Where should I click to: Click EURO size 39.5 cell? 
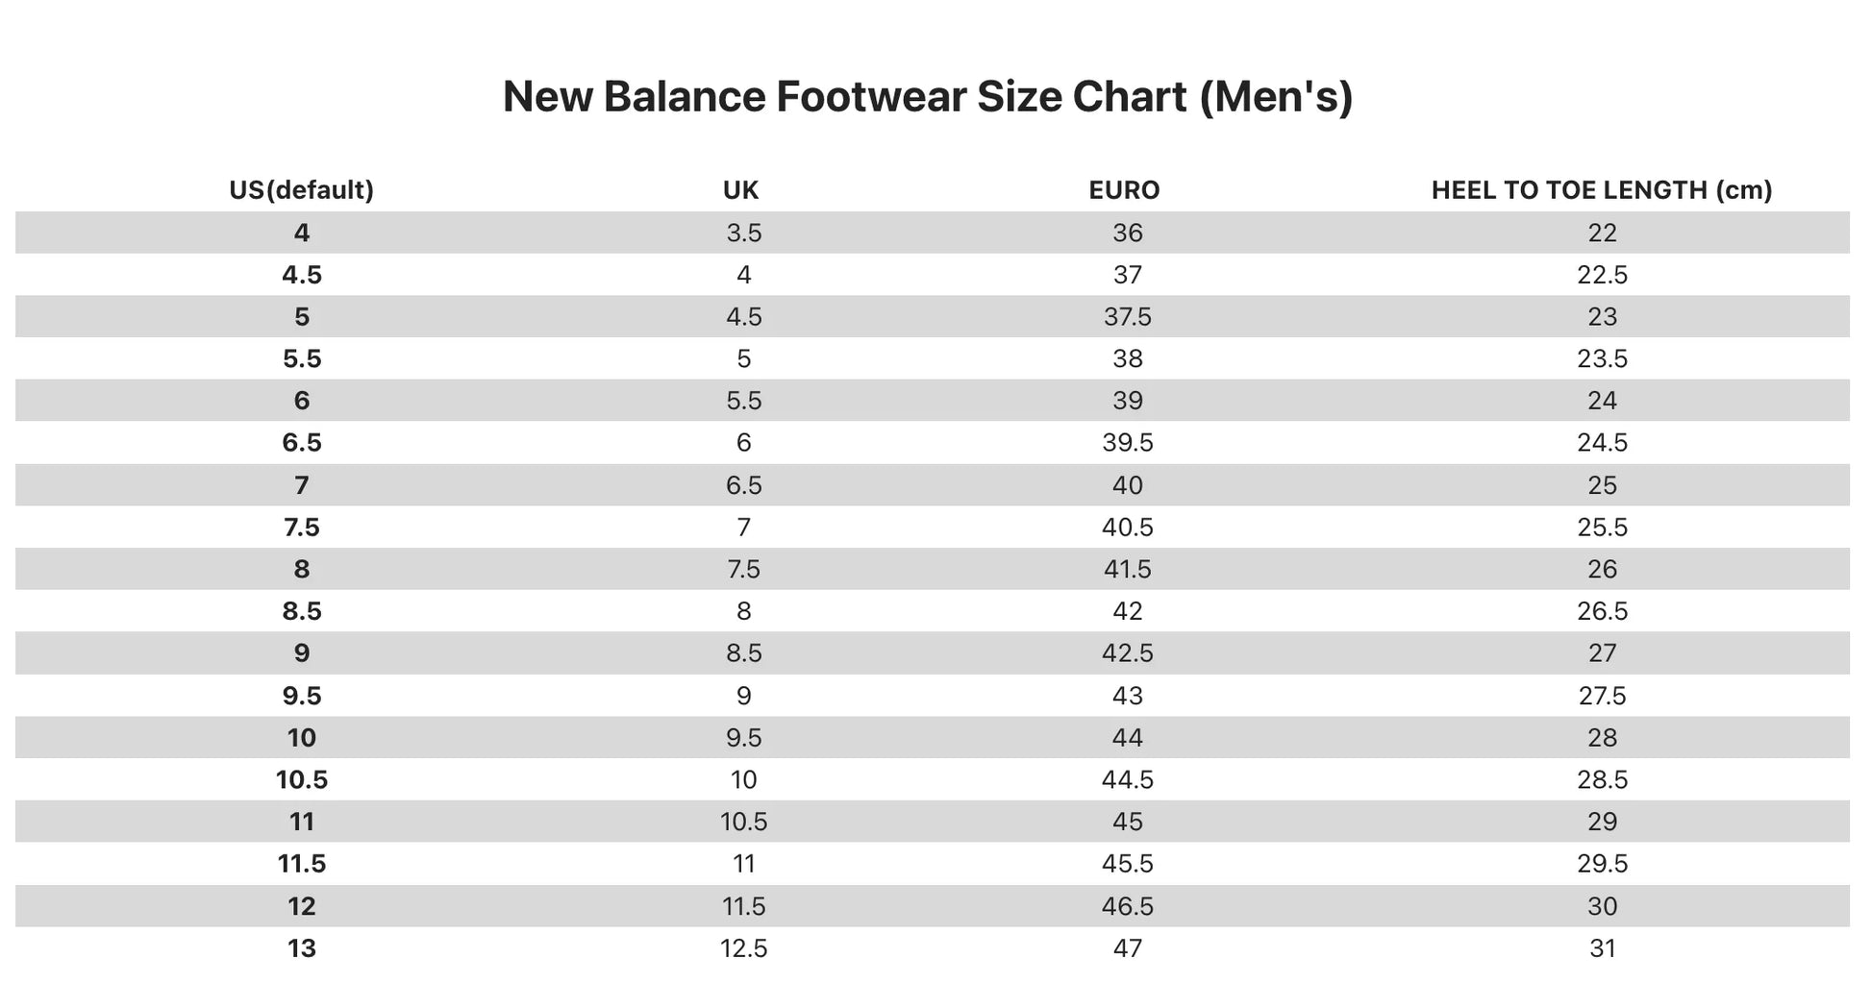coord(1127,443)
